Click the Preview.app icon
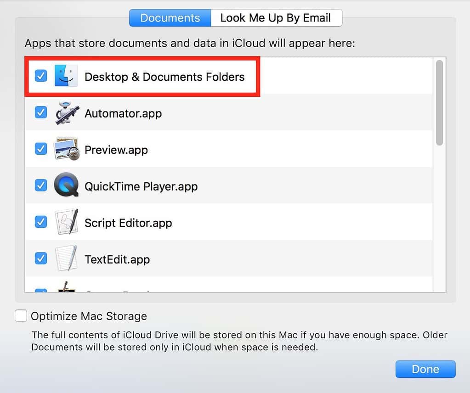This screenshot has height=393, width=470. [67, 149]
